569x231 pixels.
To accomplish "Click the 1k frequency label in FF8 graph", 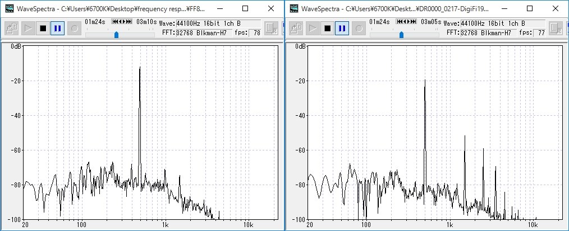I will (165, 224).
